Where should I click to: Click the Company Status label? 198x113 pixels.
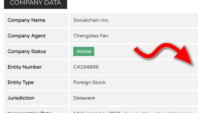[x=27, y=51]
